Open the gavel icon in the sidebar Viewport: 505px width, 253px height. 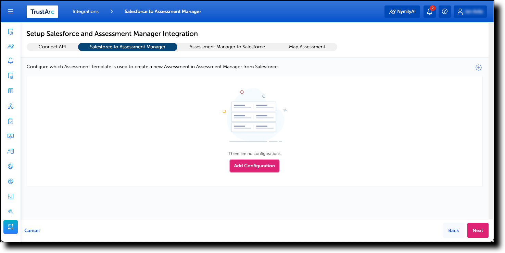11,211
